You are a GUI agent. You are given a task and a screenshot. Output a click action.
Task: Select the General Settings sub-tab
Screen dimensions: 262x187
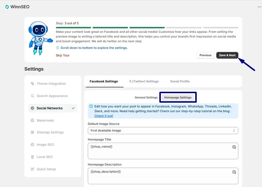(146, 98)
